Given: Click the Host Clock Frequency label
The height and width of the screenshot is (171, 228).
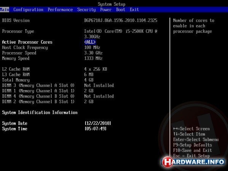Looking at the screenshot, I should click(x=25, y=47).
